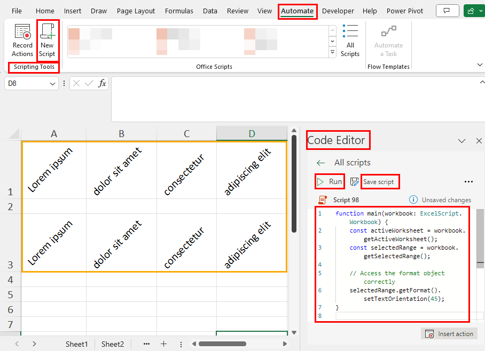Image resolution: width=485 pixels, height=351 pixels.
Task: Select column D header
Action: [x=252, y=134]
